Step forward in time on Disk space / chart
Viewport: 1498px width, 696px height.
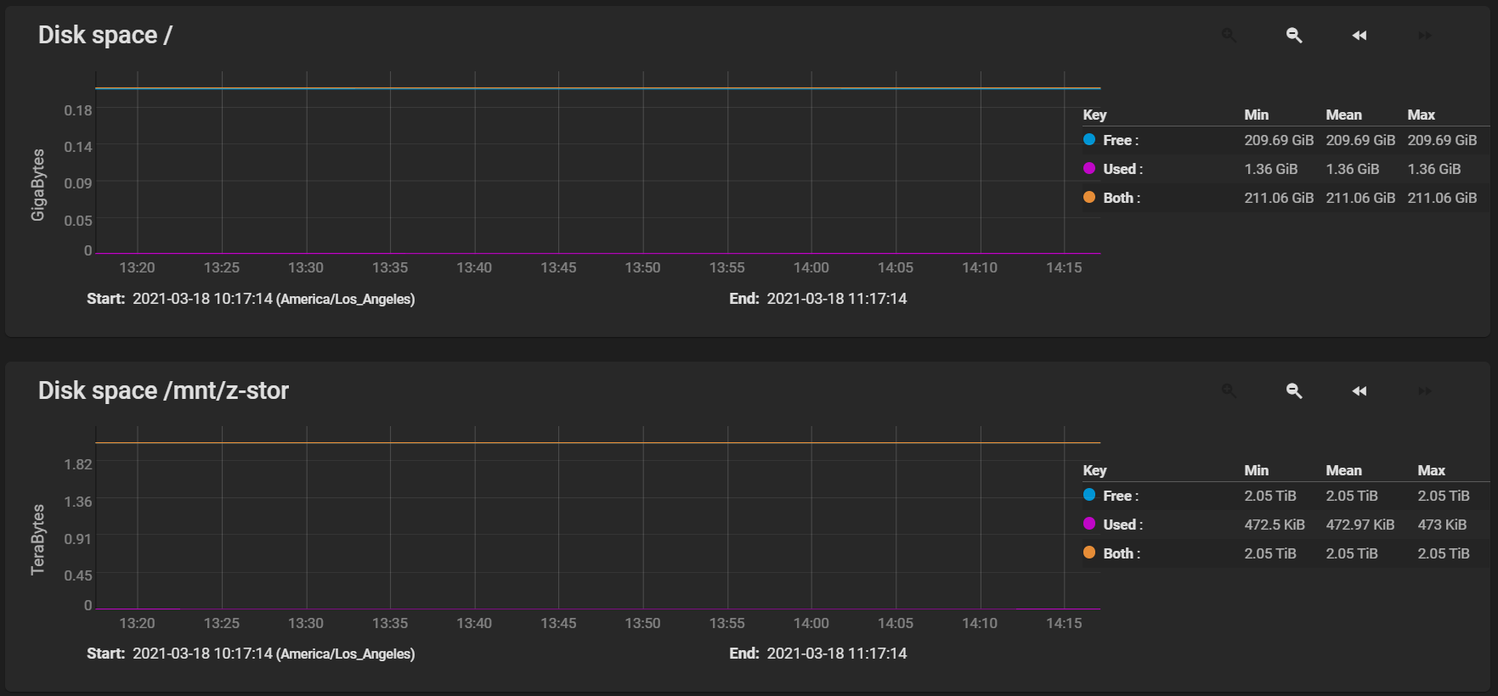click(1425, 35)
